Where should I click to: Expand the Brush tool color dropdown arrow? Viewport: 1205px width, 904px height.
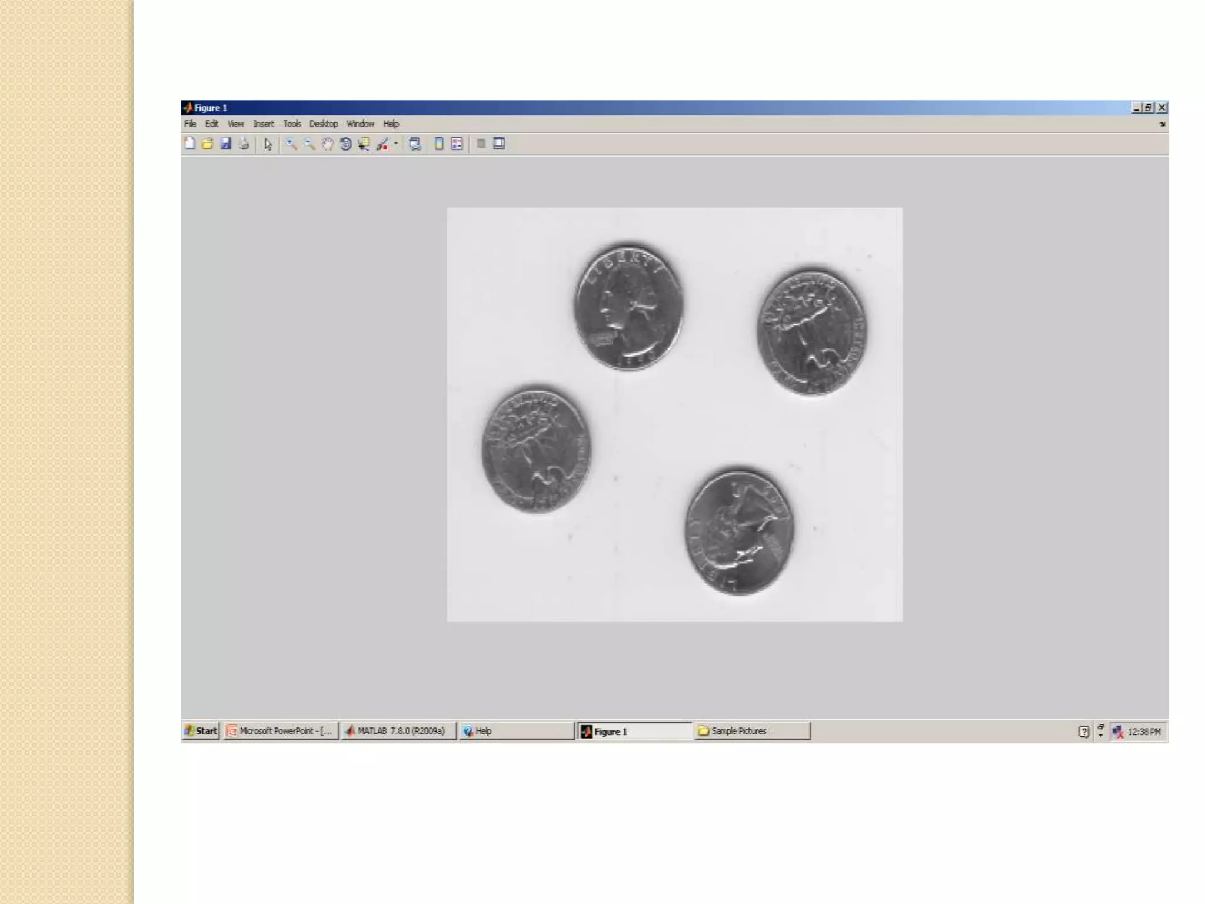(x=396, y=143)
